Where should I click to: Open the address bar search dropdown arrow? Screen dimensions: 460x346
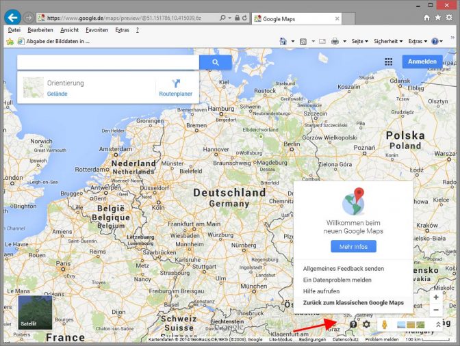pyautogui.click(x=230, y=18)
